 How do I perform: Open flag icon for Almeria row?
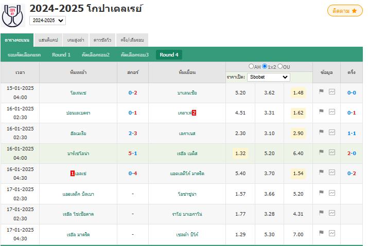(x=321, y=132)
